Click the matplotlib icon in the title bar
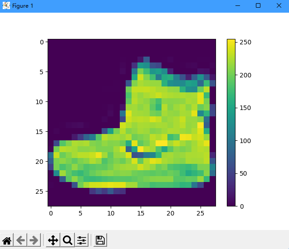The image size is (289, 249). 6,6
